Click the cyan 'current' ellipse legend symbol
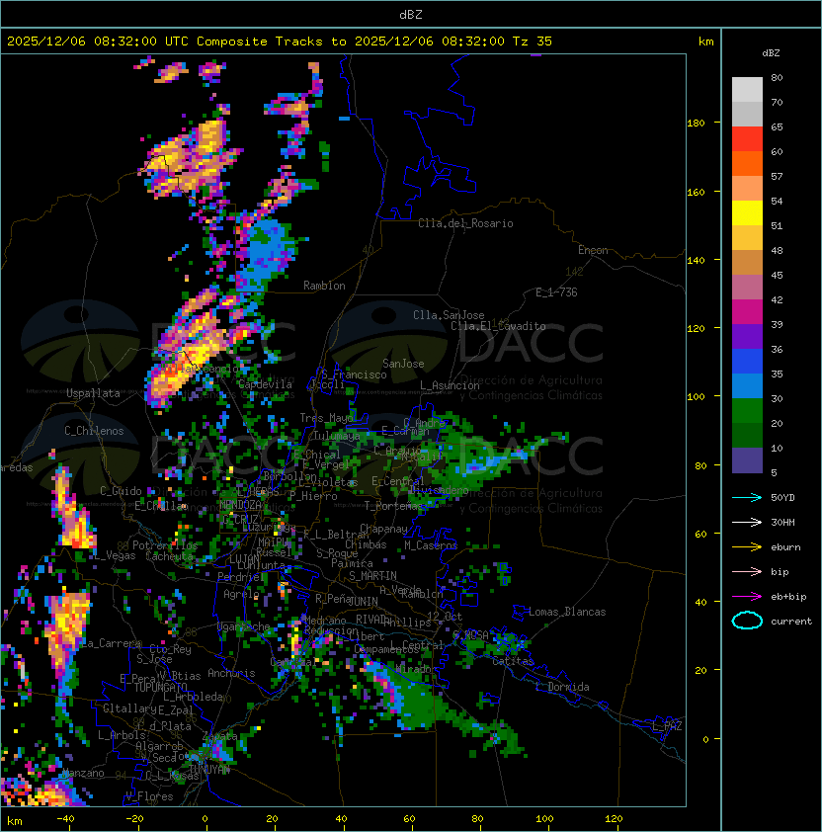The width and height of the screenshot is (822, 832). (747, 621)
